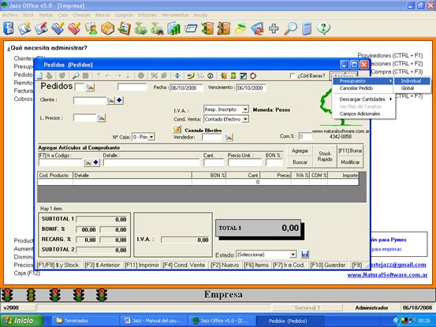Choose Cancelar Pedido menu entry

356,88
